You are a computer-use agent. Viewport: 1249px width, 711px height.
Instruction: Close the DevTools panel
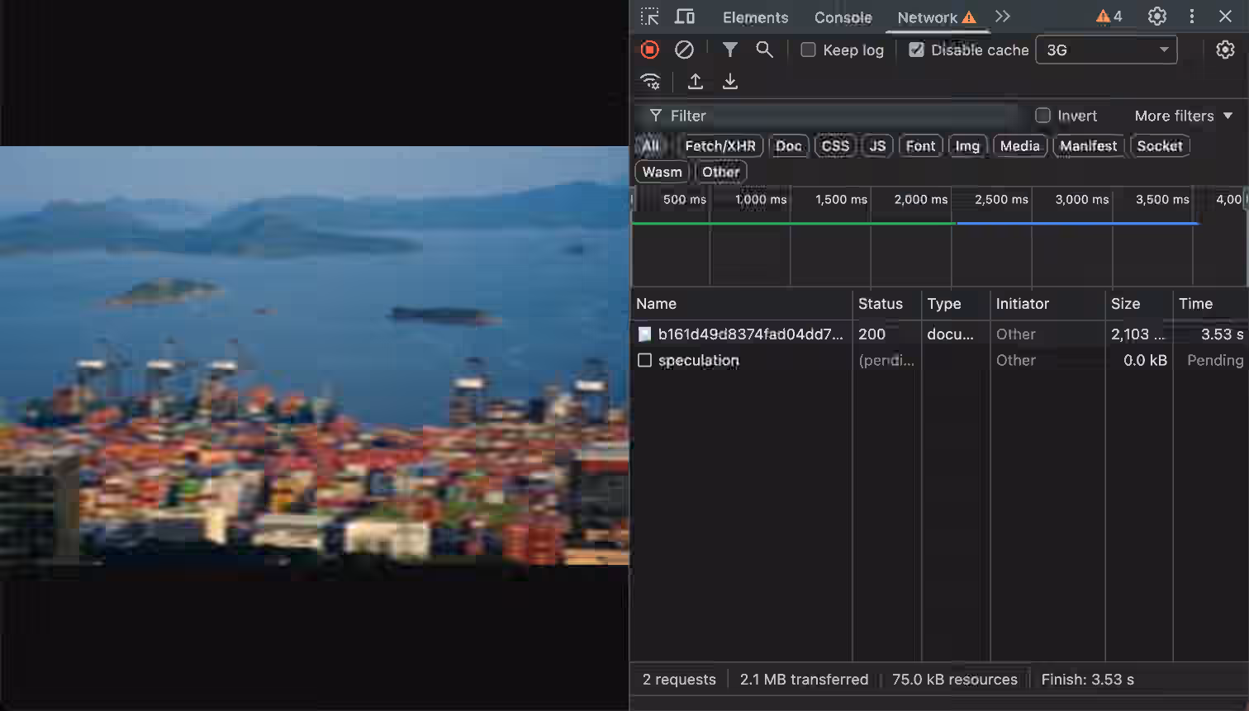click(x=1226, y=17)
